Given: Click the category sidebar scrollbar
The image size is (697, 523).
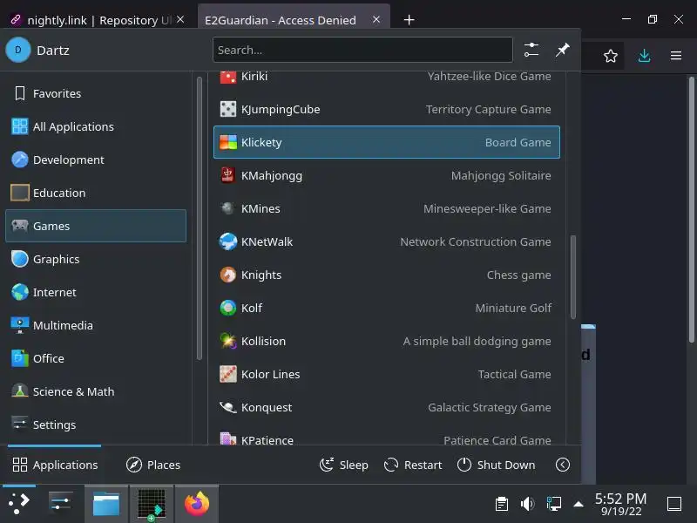Looking at the screenshot, I should coord(200,218).
